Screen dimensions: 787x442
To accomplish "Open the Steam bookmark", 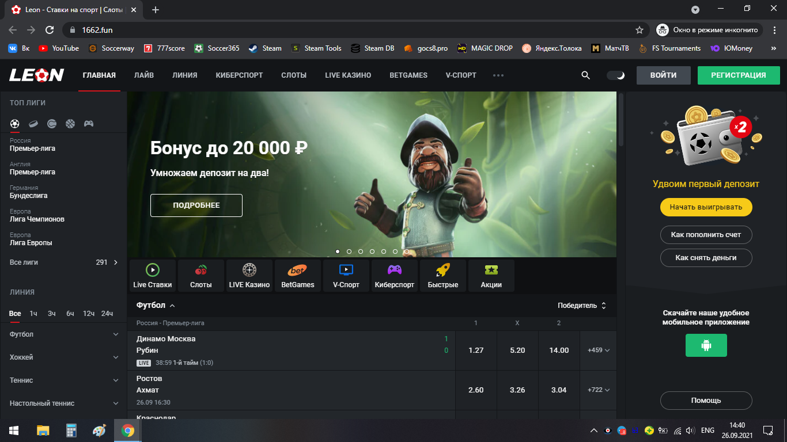I will tap(265, 48).
